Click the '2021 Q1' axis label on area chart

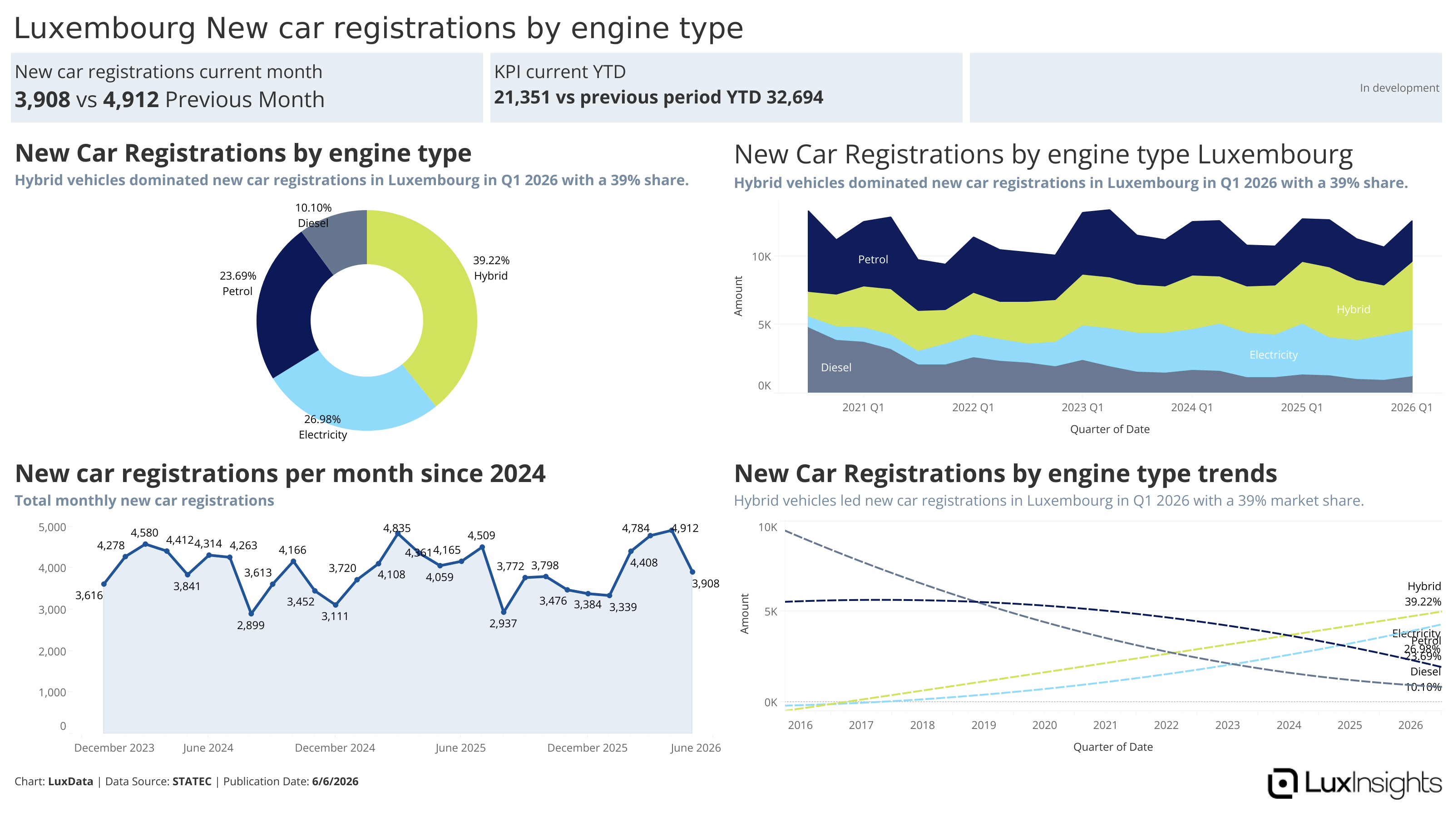click(863, 407)
